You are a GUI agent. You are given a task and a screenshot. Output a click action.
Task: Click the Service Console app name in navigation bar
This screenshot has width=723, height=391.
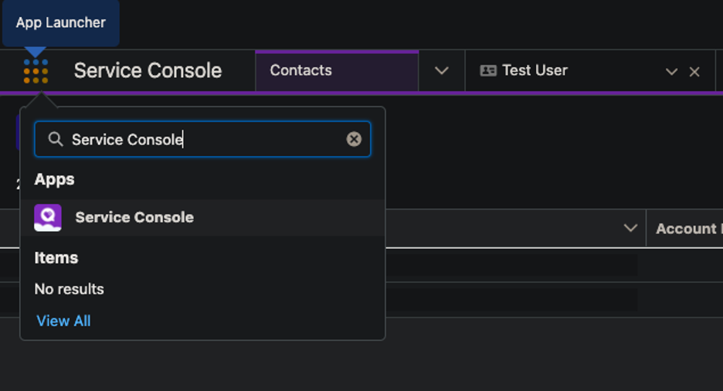pos(148,71)
